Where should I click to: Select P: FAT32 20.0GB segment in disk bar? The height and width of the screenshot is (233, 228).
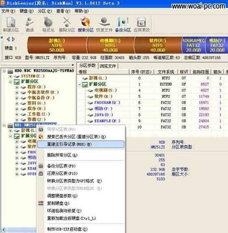[x=217, y=45]
